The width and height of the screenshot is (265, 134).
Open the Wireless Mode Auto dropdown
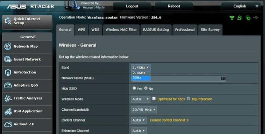click(x=141, y=99)
